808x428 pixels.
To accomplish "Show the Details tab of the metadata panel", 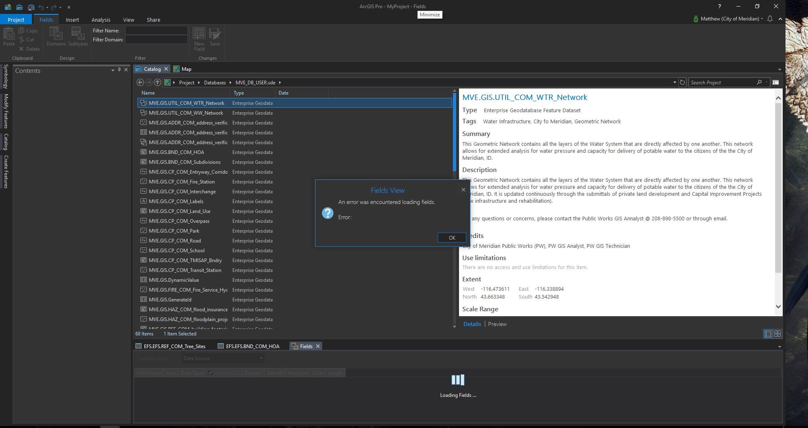I will click(x=472, y=324).
